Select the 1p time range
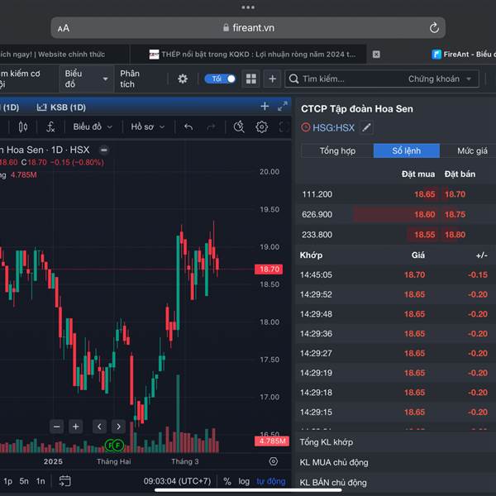This screenshot has width=496, height=496. coord(8,481)
